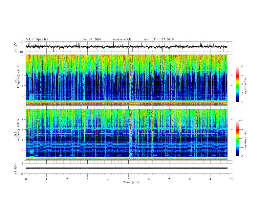Click the '0' tick on the time axis

coord(26,179)
